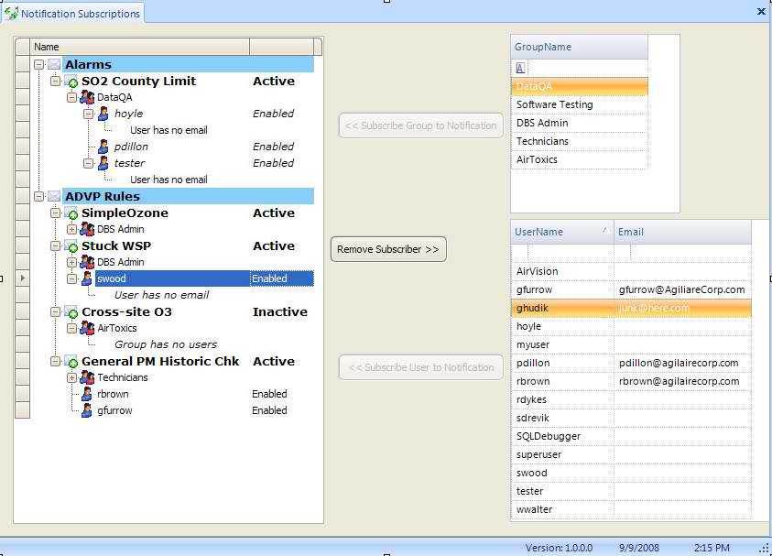Collapse the tester user node

(x=89, y=163)
